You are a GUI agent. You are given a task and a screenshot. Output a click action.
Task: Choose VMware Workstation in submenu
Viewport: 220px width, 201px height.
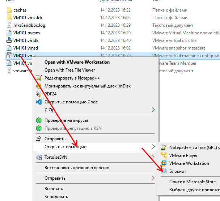(x=189, y=163)
